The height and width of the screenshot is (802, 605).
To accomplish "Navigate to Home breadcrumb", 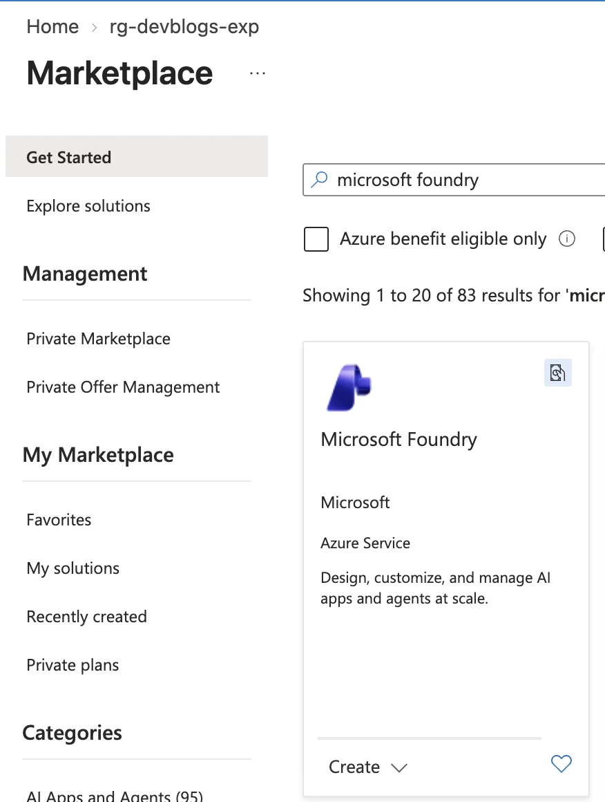I will [52, 26].
